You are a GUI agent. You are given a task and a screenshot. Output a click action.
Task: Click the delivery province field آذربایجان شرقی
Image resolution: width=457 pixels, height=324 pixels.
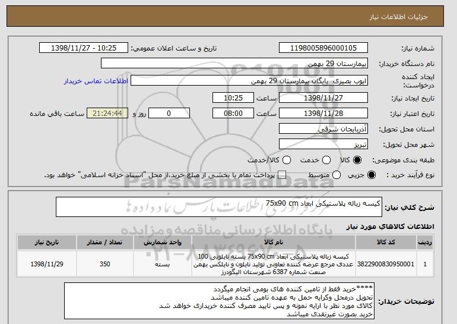point(323,129)
